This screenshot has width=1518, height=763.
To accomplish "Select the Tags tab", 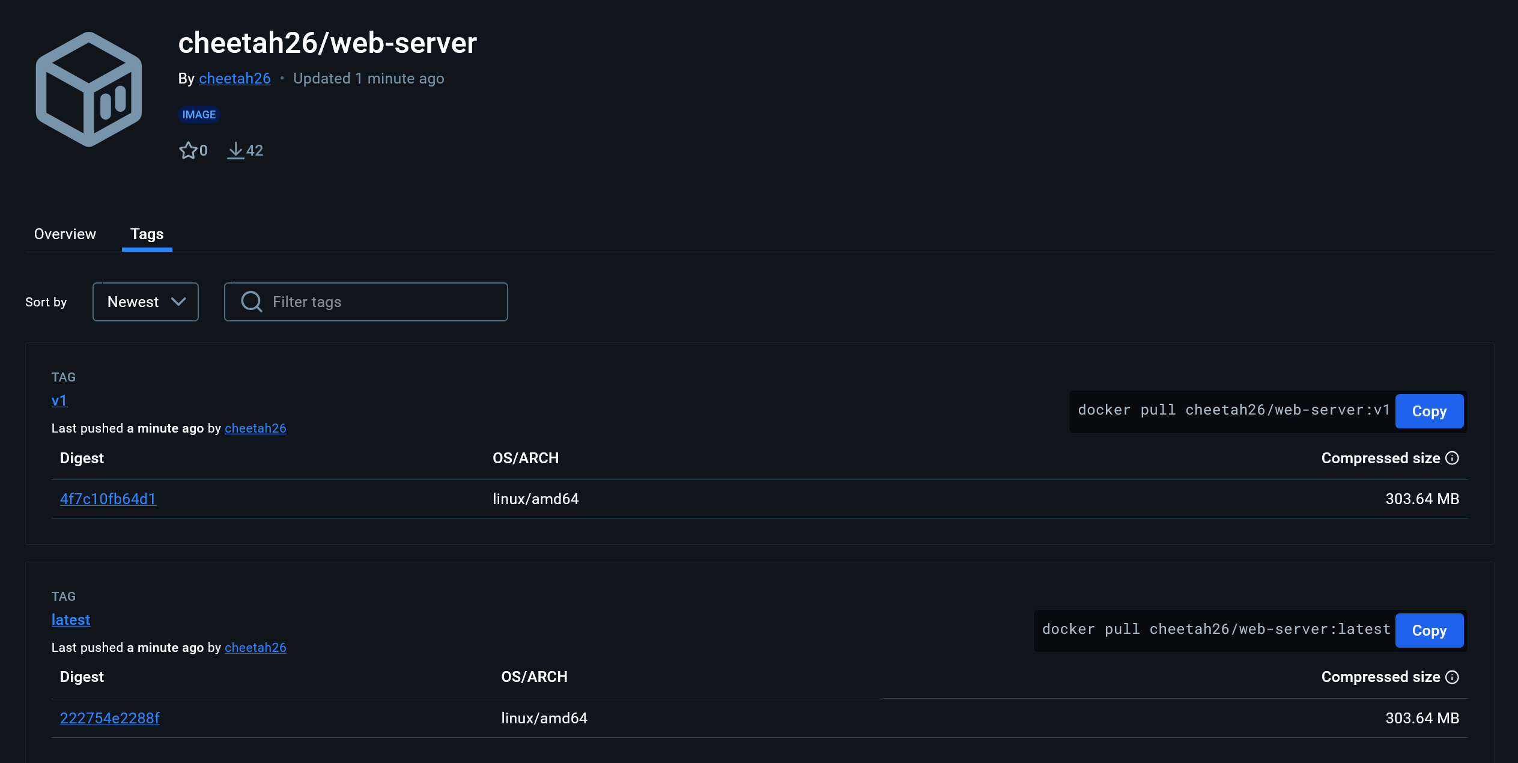I will pyautogui.click(x=147, y=234).
